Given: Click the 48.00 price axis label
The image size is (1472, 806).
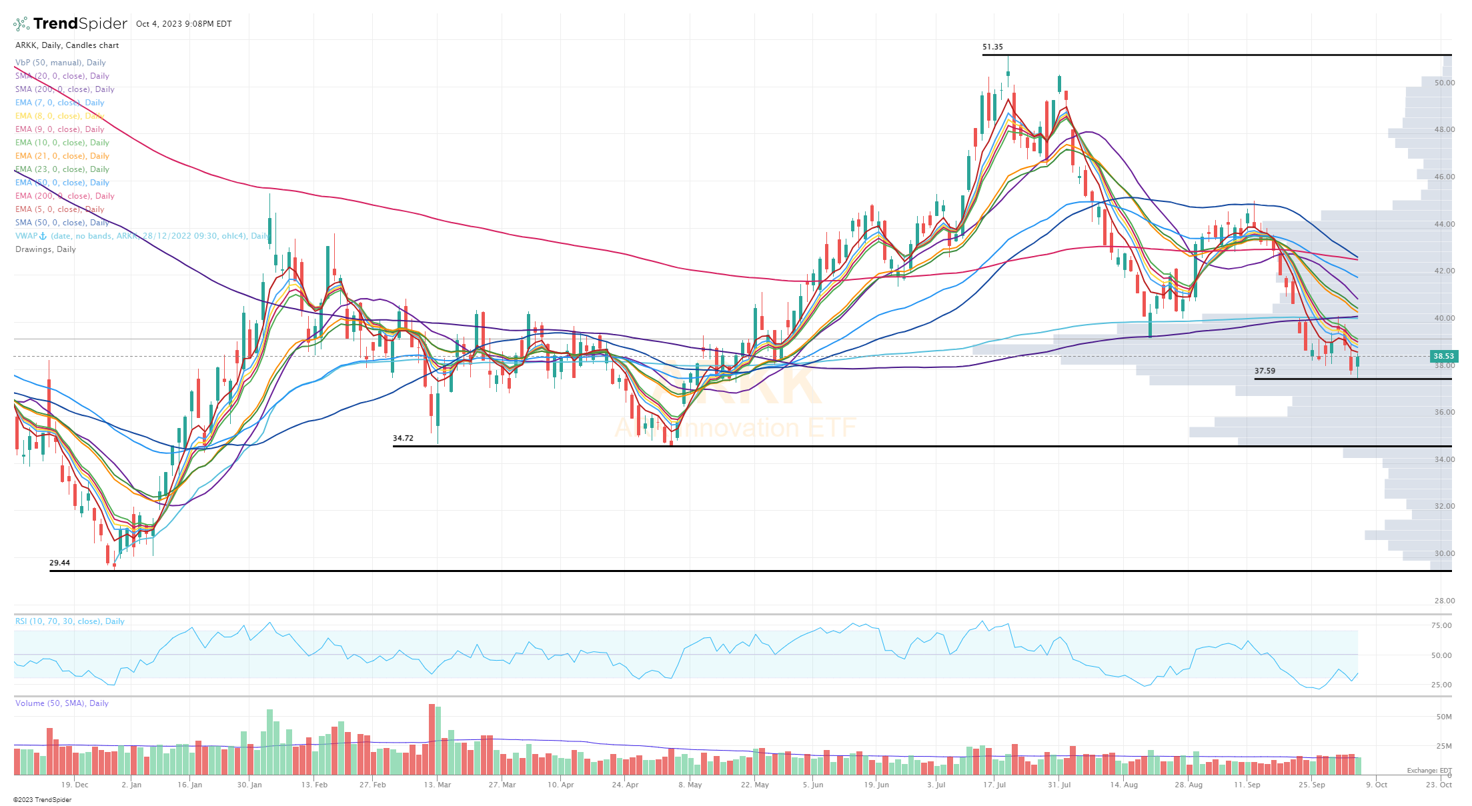Looking at the screenshot, I should [1445, 130].
